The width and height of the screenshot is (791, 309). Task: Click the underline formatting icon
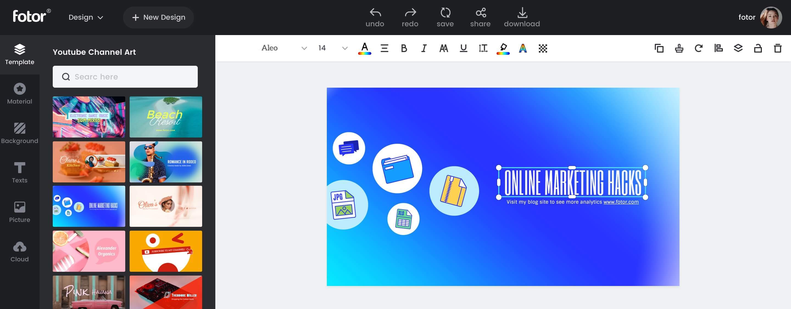(x=463, y=48)
